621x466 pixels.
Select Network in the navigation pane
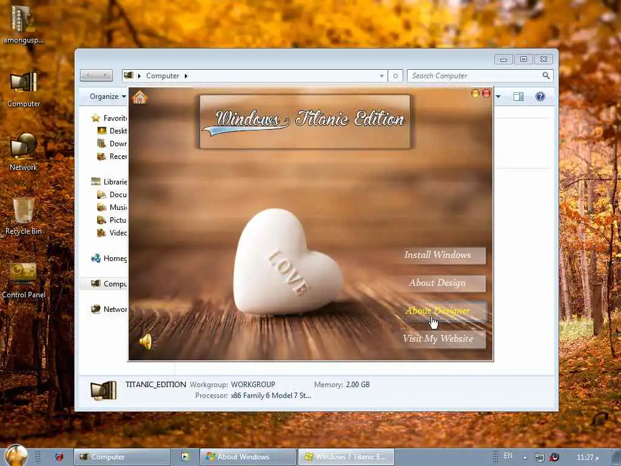click(109, 309)
